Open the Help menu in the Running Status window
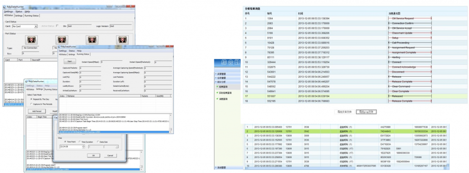Image resolution: width=469 pixels, height=173 pixels. 79,51
